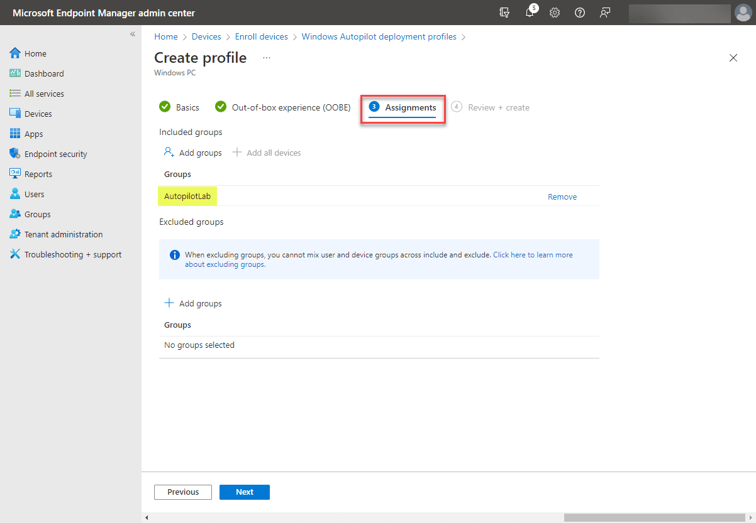Click the Previous button

point(182,492)
